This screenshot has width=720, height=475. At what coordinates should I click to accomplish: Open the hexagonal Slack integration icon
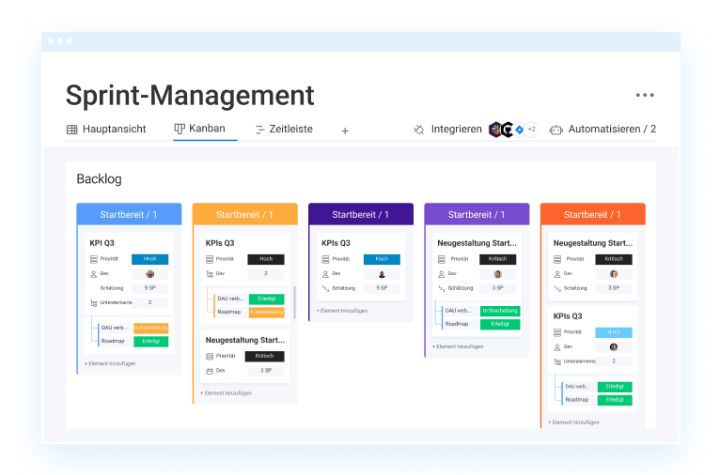pyautogui.click(x=495, y=130)
